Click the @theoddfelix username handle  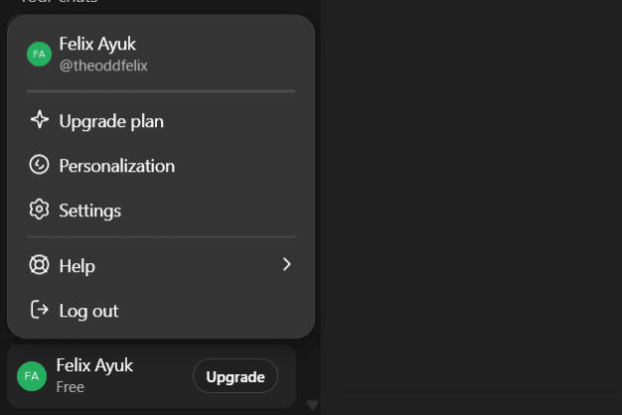pos(103,66)
